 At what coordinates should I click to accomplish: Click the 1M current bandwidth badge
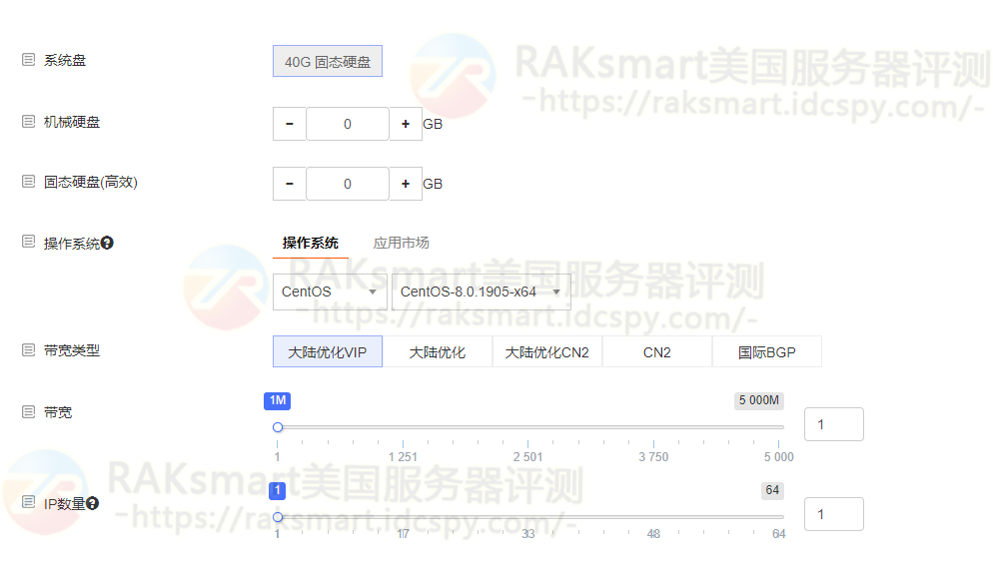click(x=278, y=400)
